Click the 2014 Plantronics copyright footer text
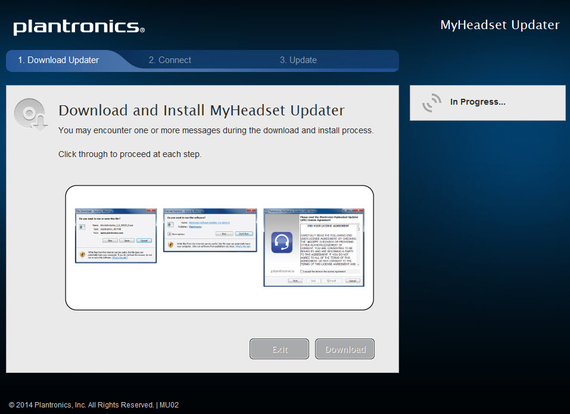The height and width of the screenshot is (414, 570). [94, 405]
